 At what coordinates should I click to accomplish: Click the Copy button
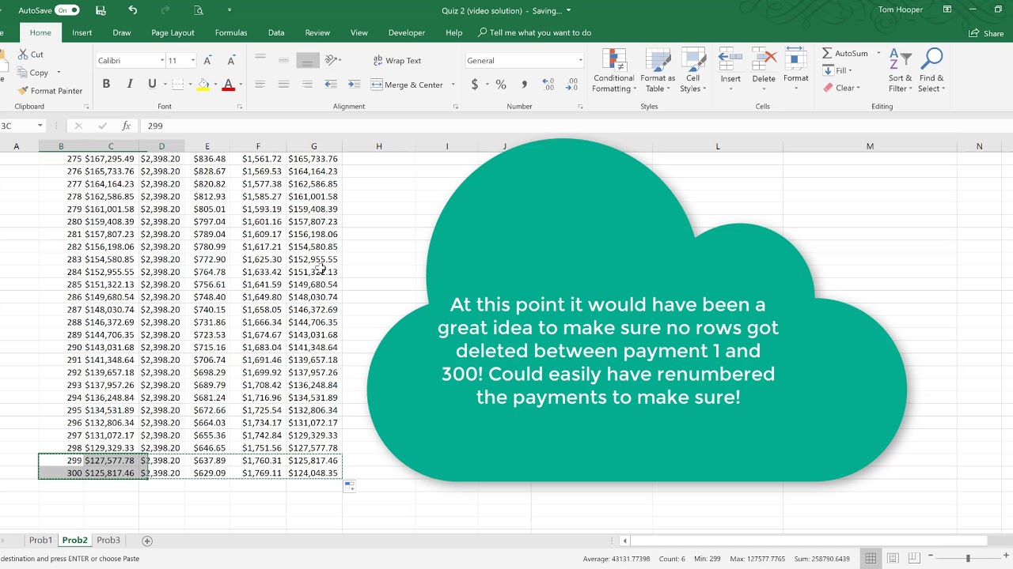pos(33,73)
